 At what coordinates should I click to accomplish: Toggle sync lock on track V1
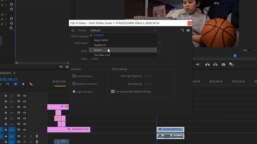pos(18,130)
